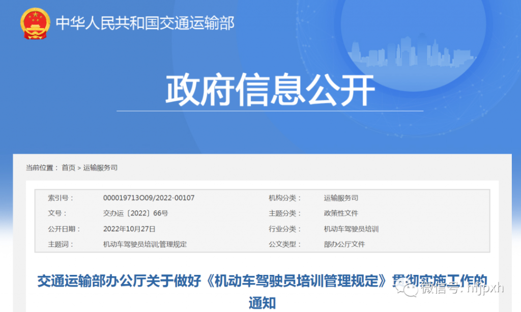The image size is (521, 312).
Task: Click the 机构分类 label
Action: [x=284, y=198]
